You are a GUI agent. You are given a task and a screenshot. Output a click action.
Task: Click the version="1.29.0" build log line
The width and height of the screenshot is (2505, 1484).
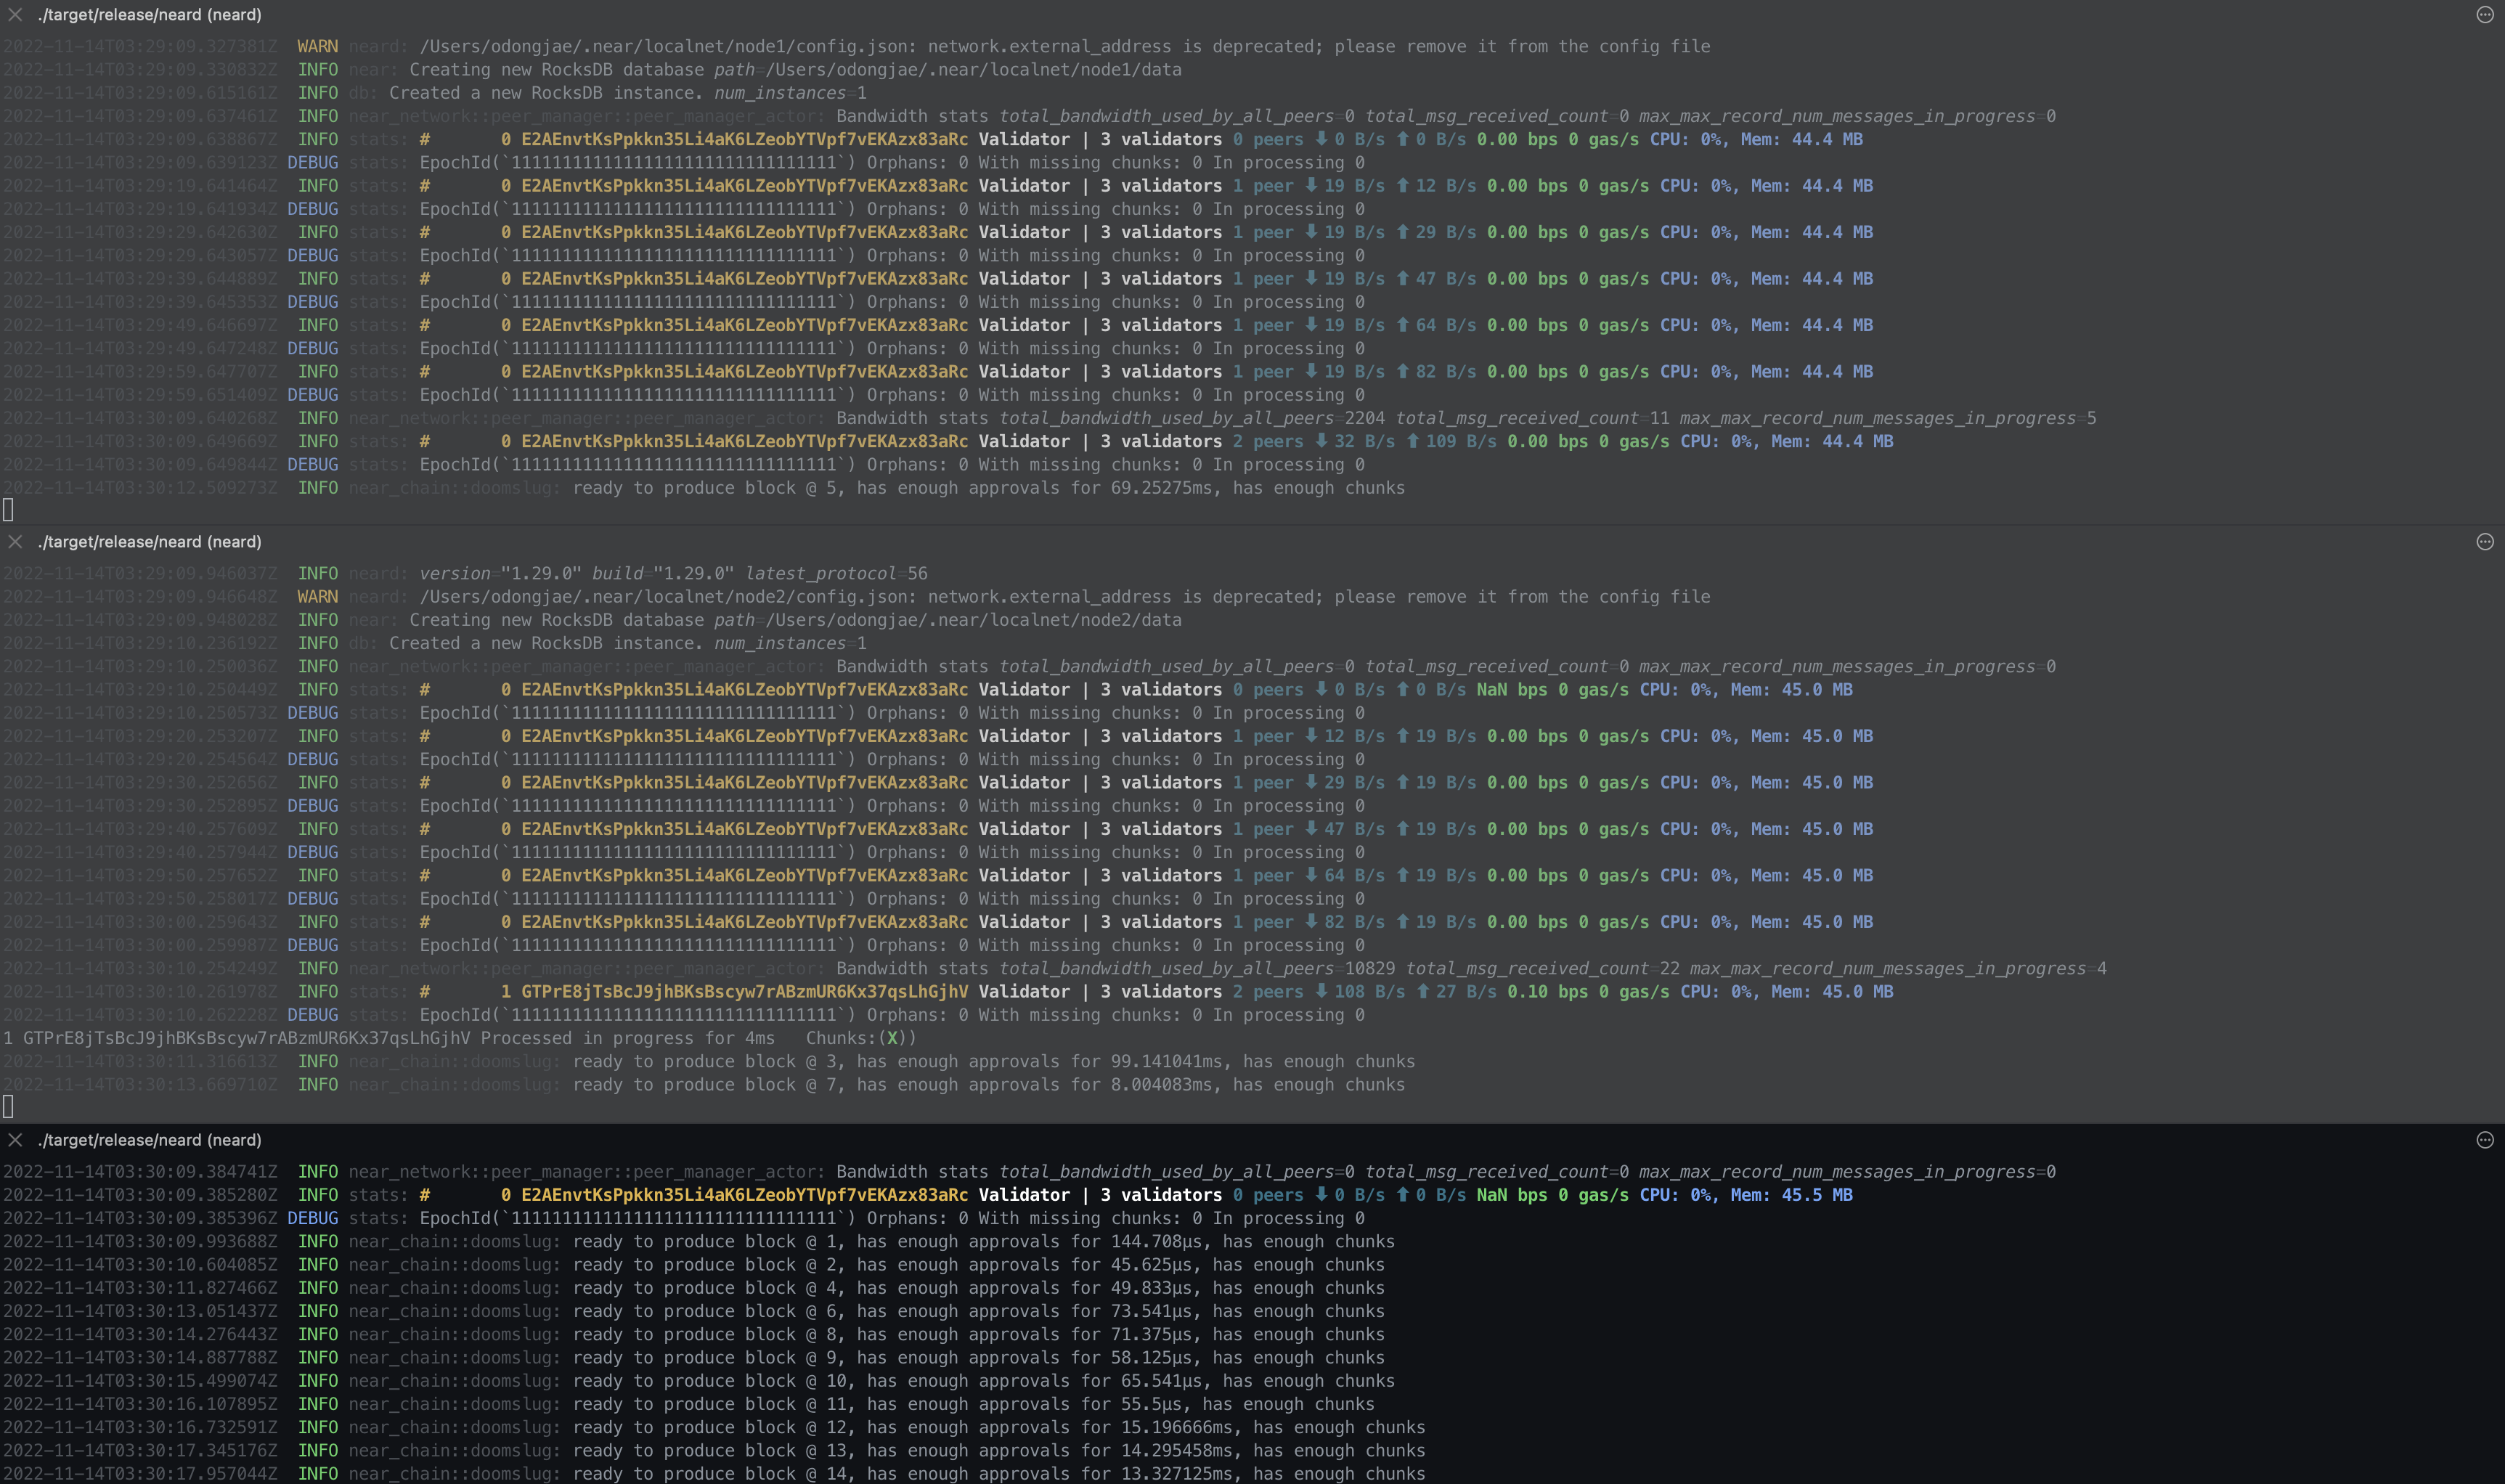pyautogui.click(x=673, y=574)
